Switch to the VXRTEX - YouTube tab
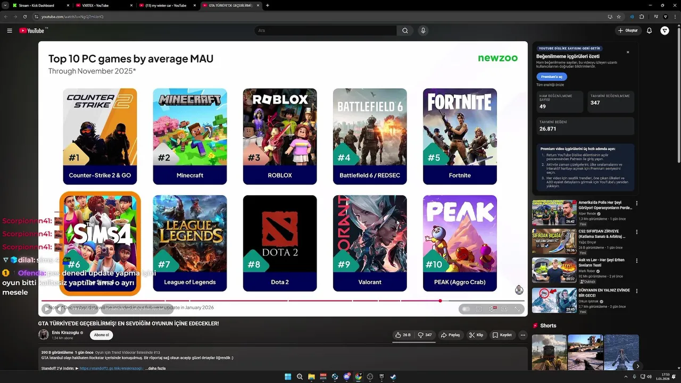 (104, 5)
